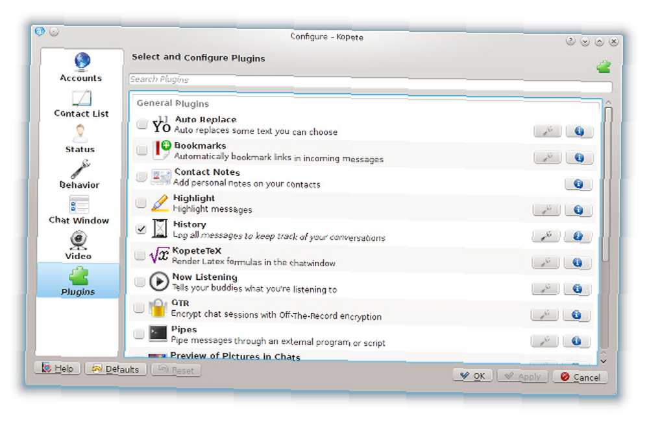This screenshot has height=421, width=649.
Task: Show info about Auto Replace plugin
Action: (580, 131)
